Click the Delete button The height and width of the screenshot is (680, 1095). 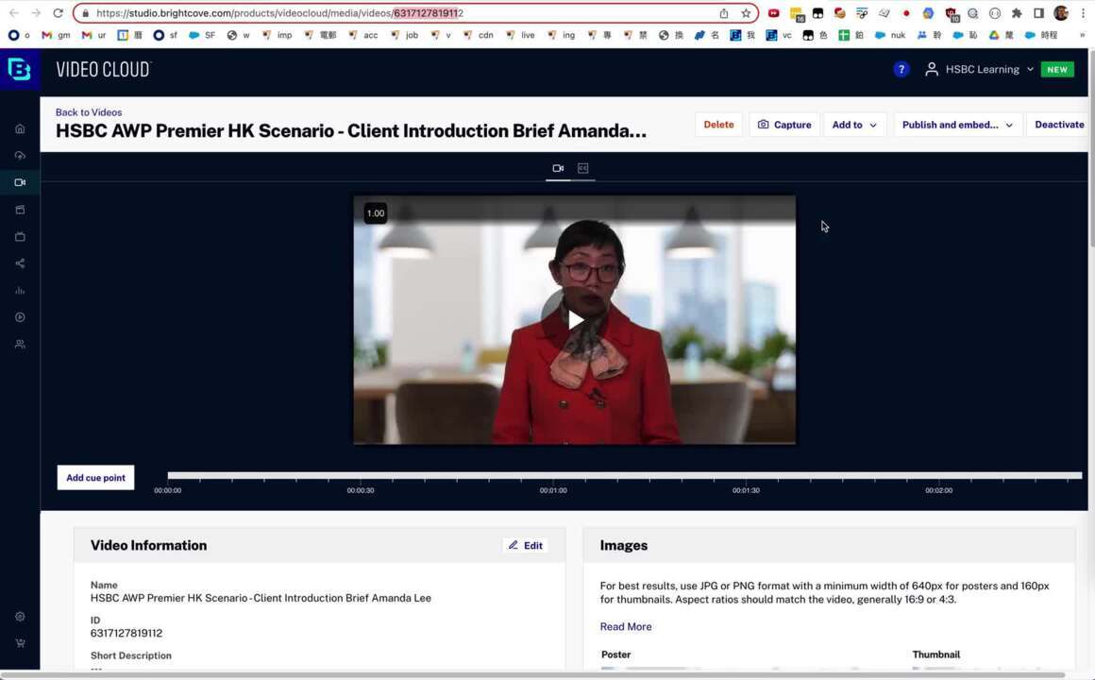tap(718, 125)
